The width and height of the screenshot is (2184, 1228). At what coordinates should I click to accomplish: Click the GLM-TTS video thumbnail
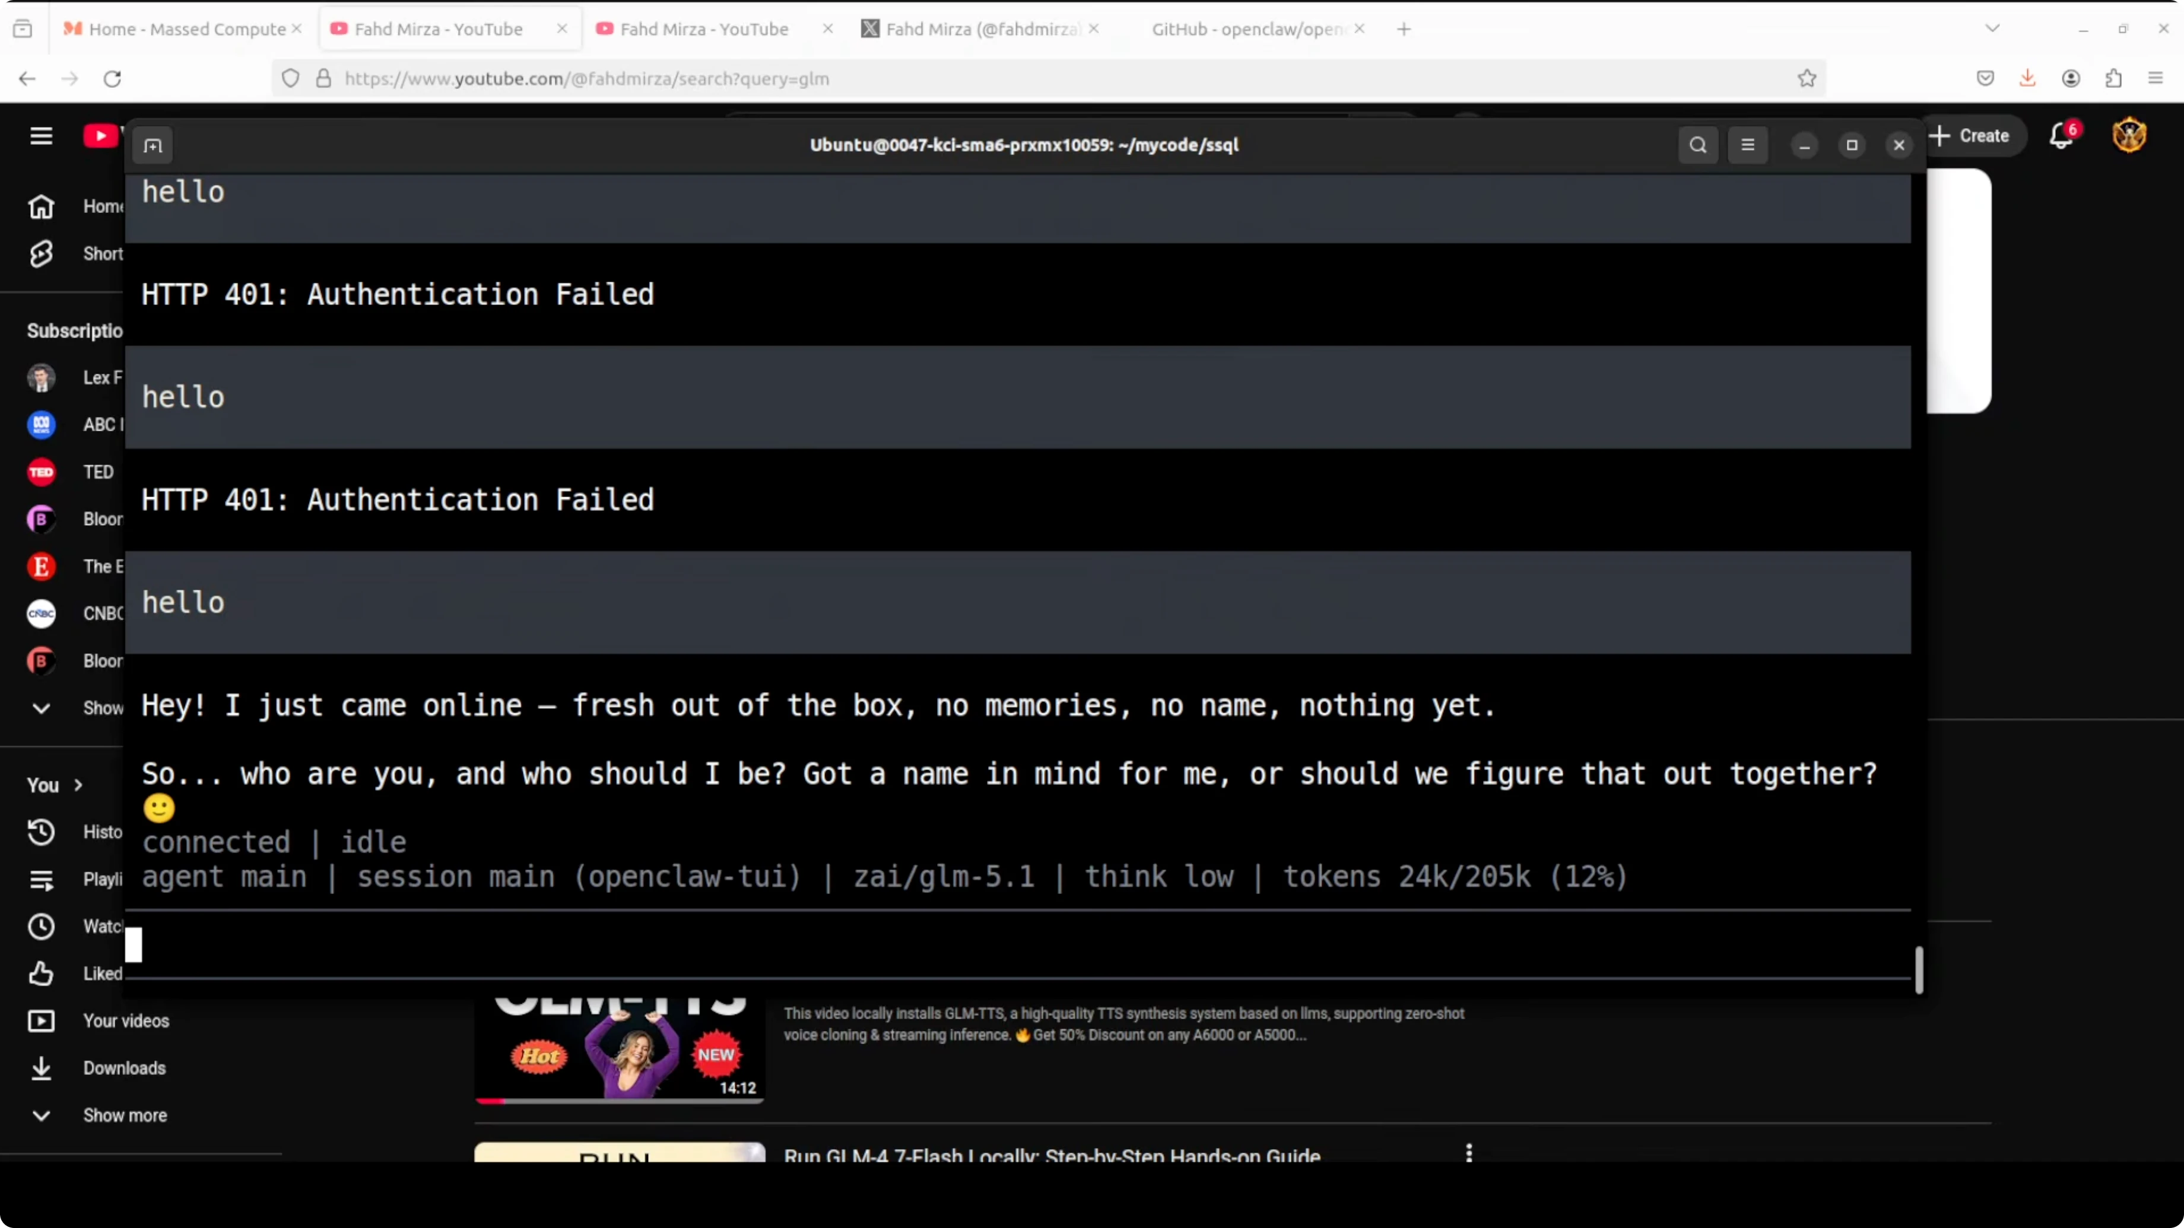coord(619,1049)
